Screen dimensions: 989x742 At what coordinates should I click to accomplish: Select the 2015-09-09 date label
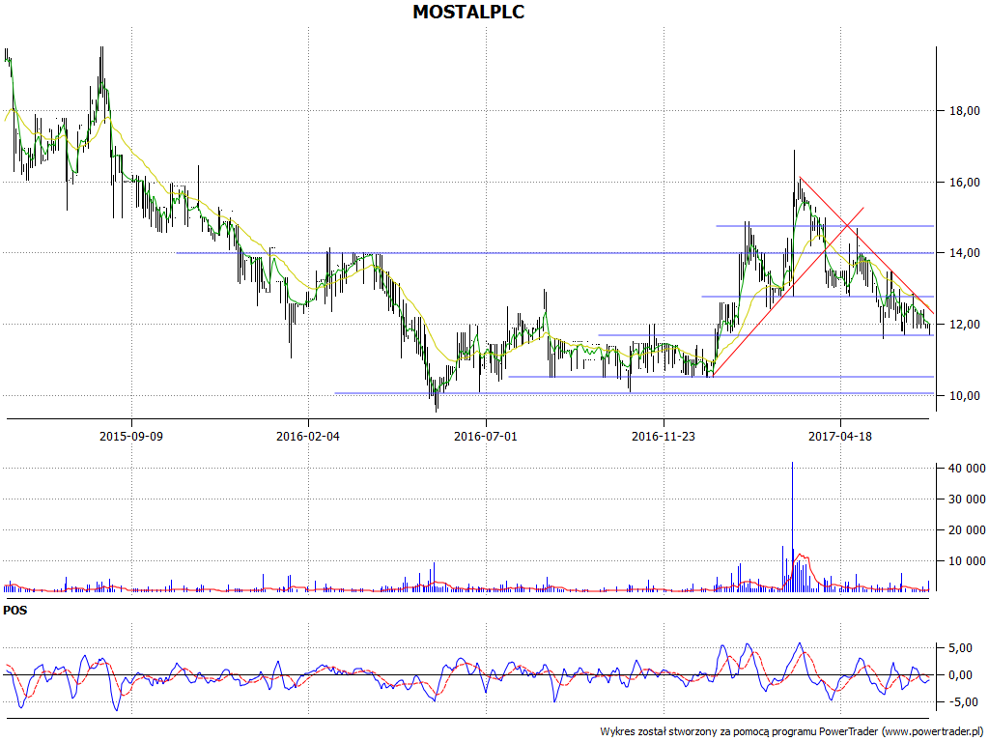click(131, 436)
